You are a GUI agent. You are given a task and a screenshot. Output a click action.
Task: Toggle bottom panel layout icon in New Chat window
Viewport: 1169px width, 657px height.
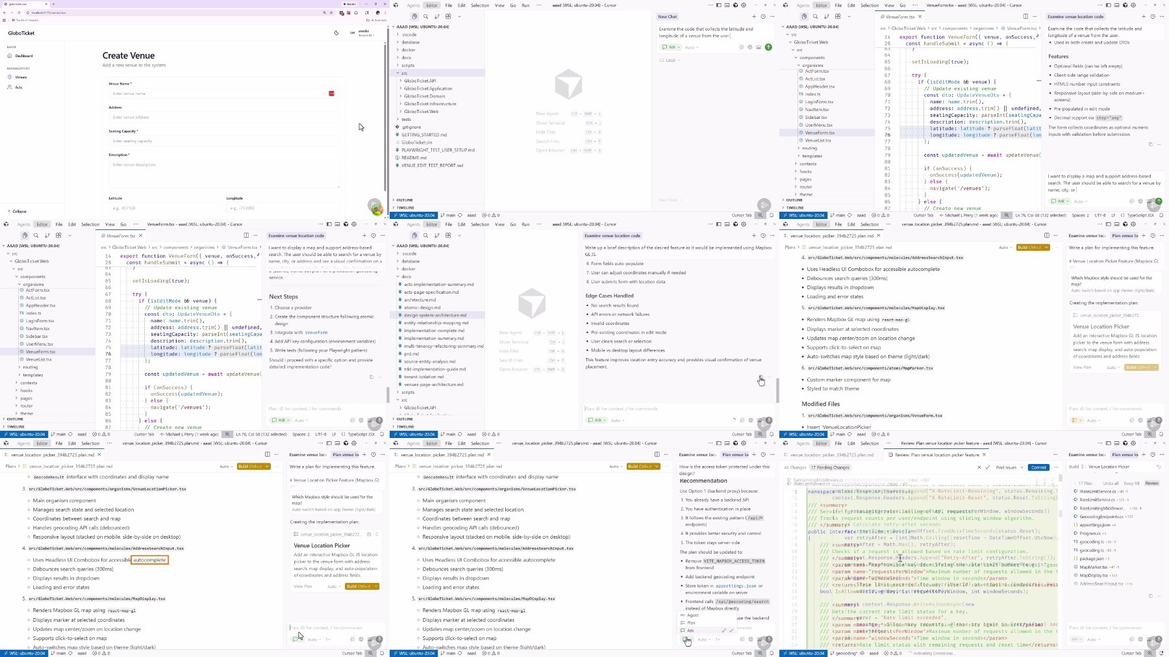coord(727,5)
